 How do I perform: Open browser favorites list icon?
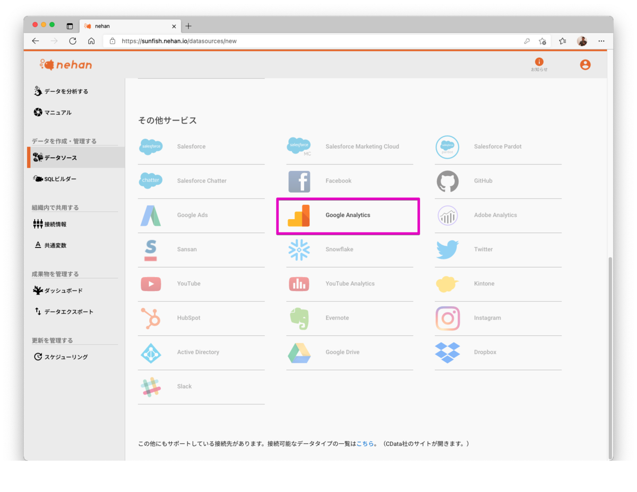[563, 41]
